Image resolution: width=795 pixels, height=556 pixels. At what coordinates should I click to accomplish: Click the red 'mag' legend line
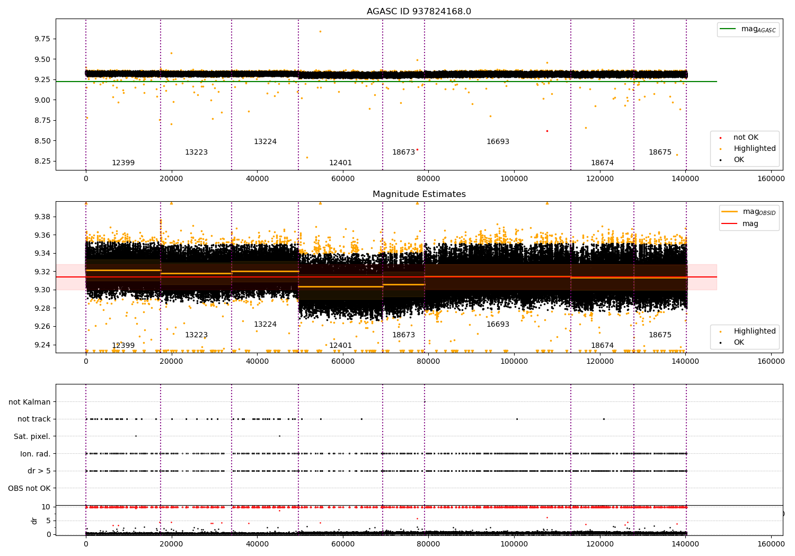point(730,224)
